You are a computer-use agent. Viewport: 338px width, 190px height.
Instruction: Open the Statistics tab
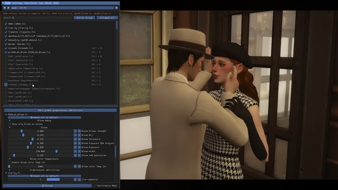point(31,3)
